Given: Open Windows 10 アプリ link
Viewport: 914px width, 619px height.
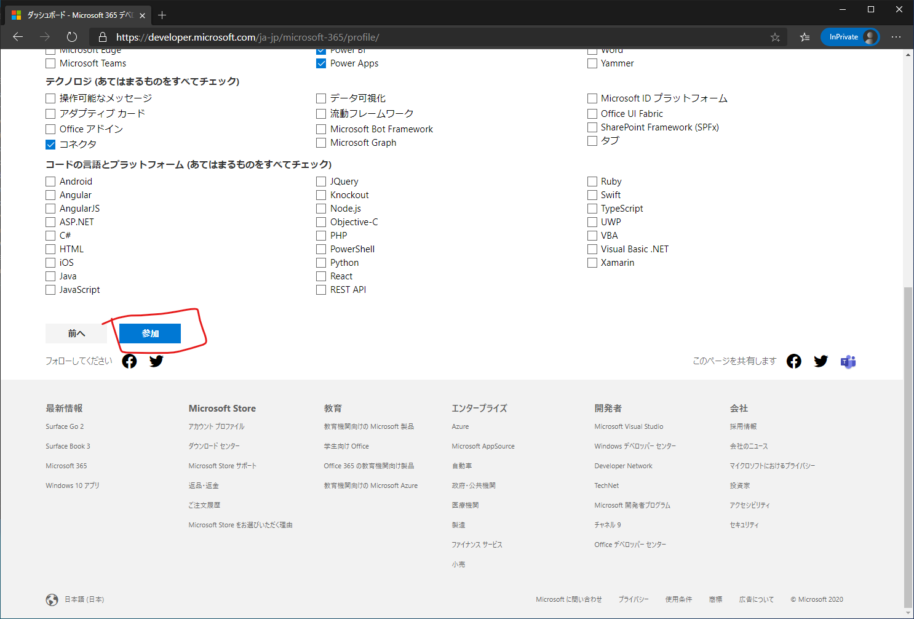Looking at the screenshot, I should (x=73, y=485).
